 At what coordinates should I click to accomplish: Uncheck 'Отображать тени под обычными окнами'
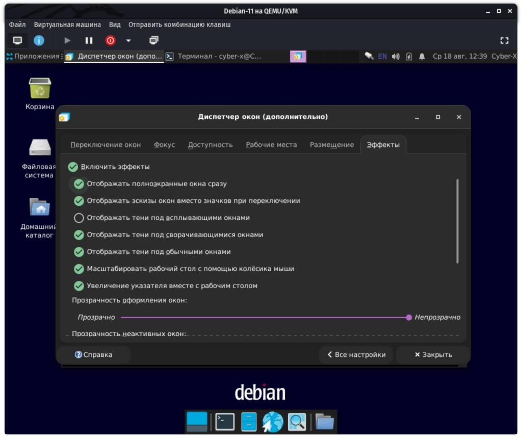pyautogui.click(x=79, y=252)
